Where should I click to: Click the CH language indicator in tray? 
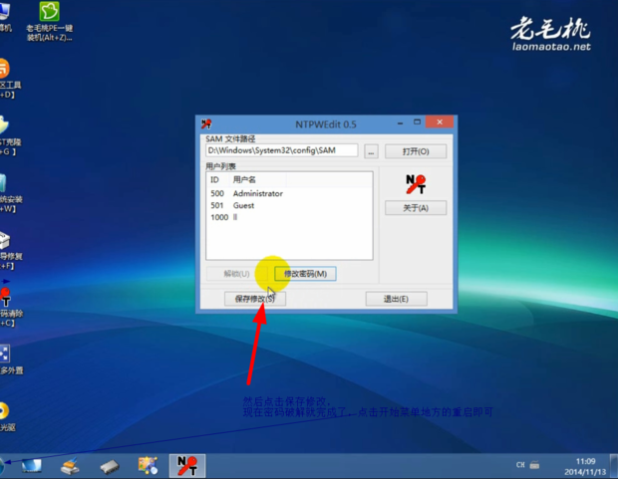520,465
